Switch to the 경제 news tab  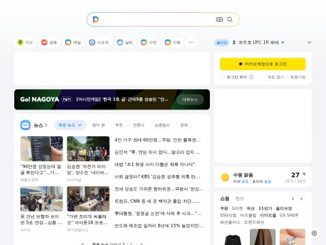184,125
